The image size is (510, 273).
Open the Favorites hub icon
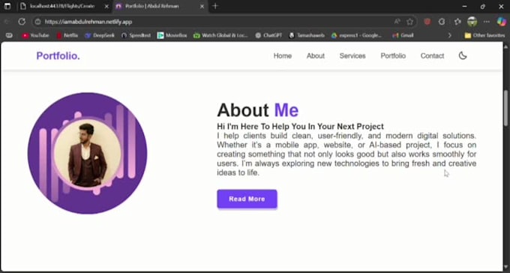click(457, 22)
